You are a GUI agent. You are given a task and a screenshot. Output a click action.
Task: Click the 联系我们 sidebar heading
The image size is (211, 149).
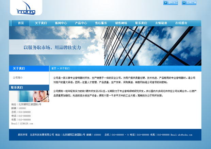click(x=17, y=88)
